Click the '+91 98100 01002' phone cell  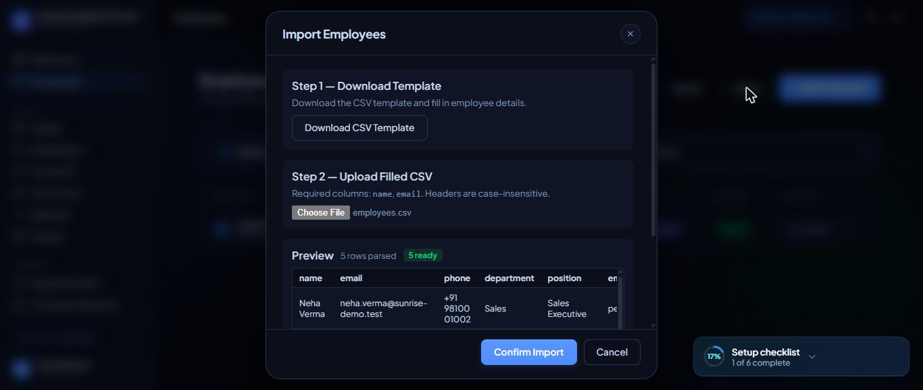[x=457, y=308]
